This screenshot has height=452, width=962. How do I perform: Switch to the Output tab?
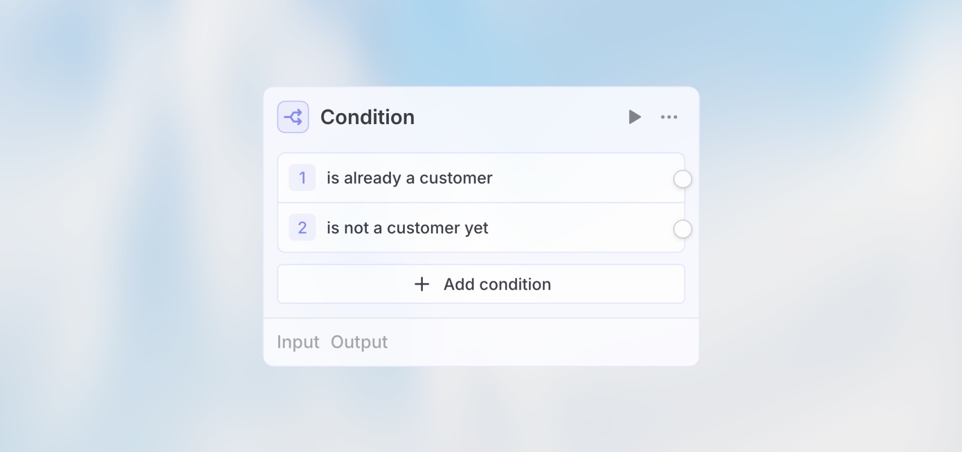click(x=359, y=342)
